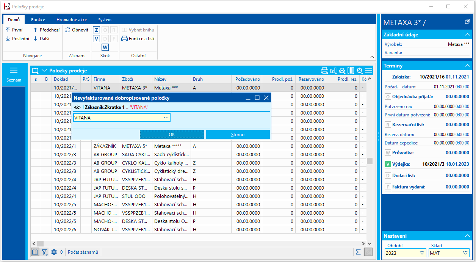Image resolution: width=476 pixels, height=262 pixels.
Task: Open the Období dropdown
Action: tap(422, 253)
